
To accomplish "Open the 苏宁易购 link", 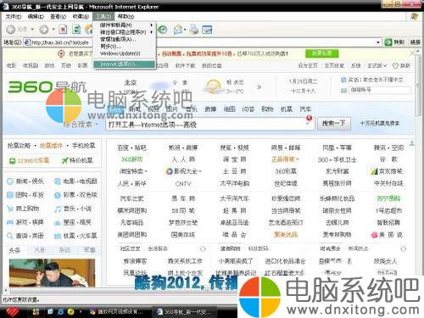I will (388, 198).
